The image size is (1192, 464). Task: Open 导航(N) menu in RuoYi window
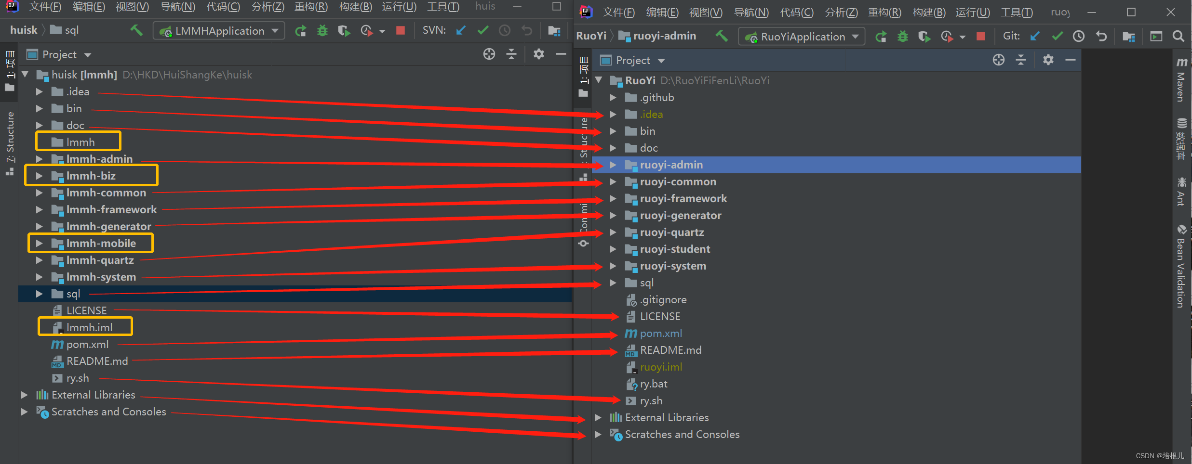(751, 12)
